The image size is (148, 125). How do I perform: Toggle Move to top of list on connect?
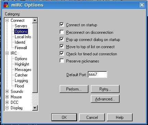click(62, 46)
